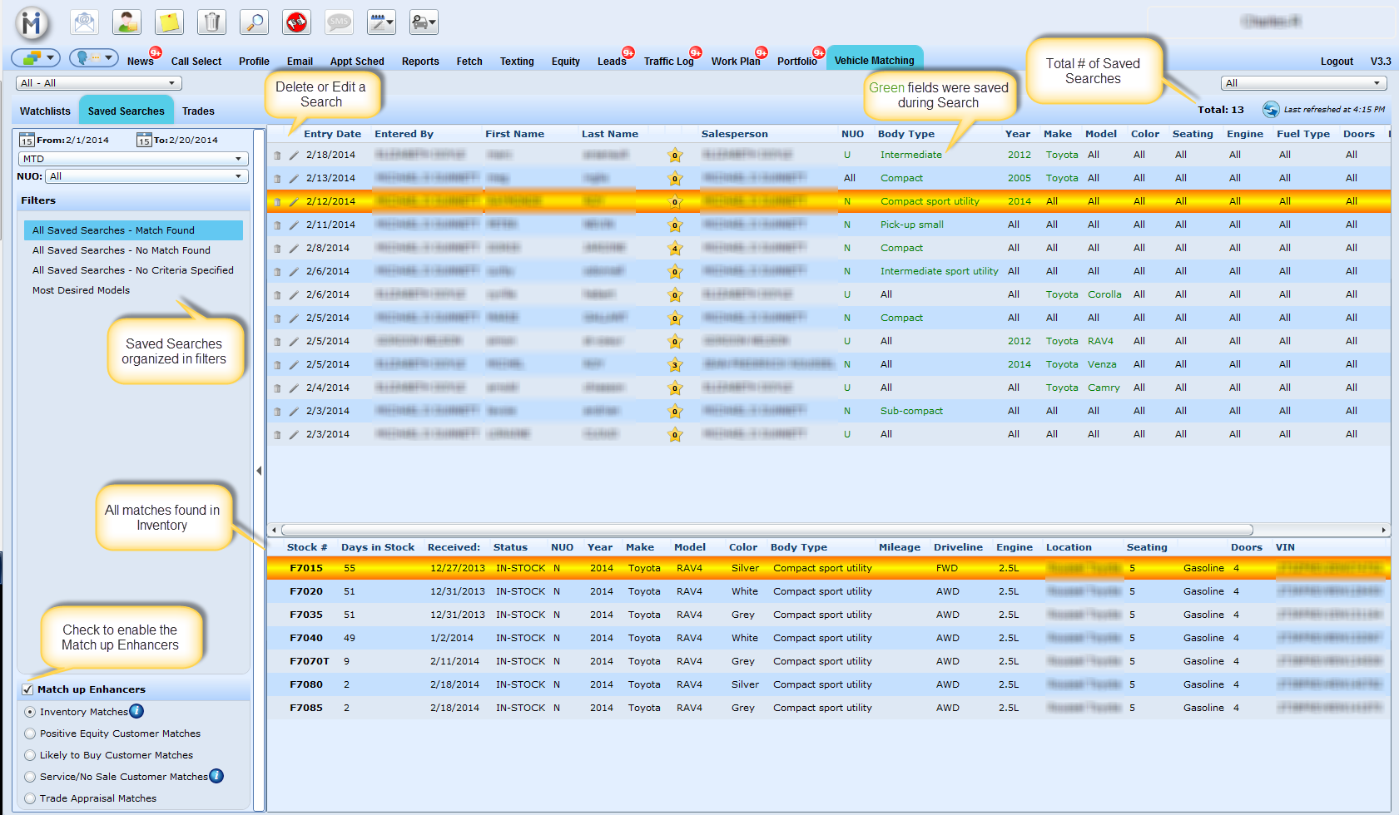The height and width of the screenshot is (815, 1399).
Task: Click the yellow sticky note icon
Action: (x=169, y=22)
